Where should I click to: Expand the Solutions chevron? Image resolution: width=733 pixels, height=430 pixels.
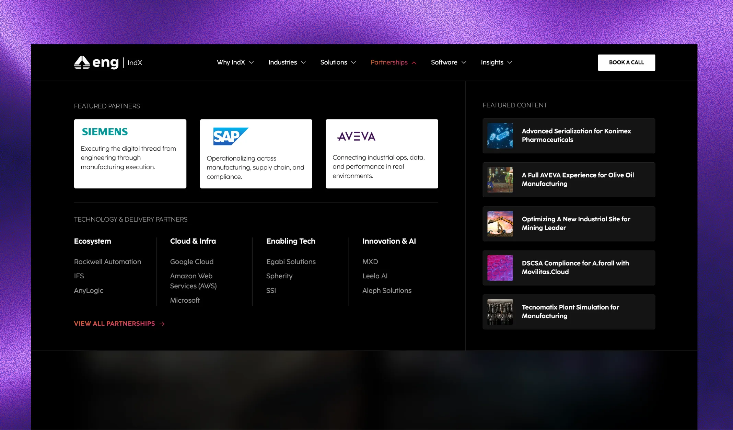(x=353, y=62)
